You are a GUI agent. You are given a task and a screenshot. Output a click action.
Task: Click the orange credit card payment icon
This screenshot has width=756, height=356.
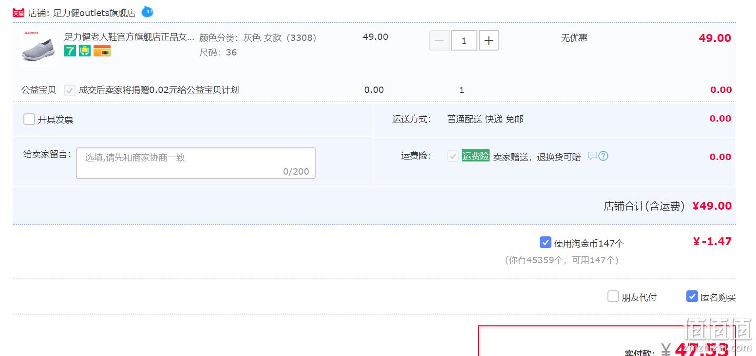click(x=102, y=51)
